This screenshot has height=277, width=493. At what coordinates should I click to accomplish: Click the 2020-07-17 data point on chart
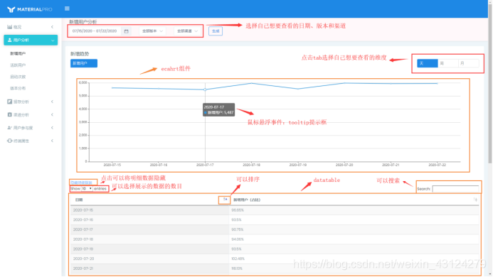(x=206, y=89)
